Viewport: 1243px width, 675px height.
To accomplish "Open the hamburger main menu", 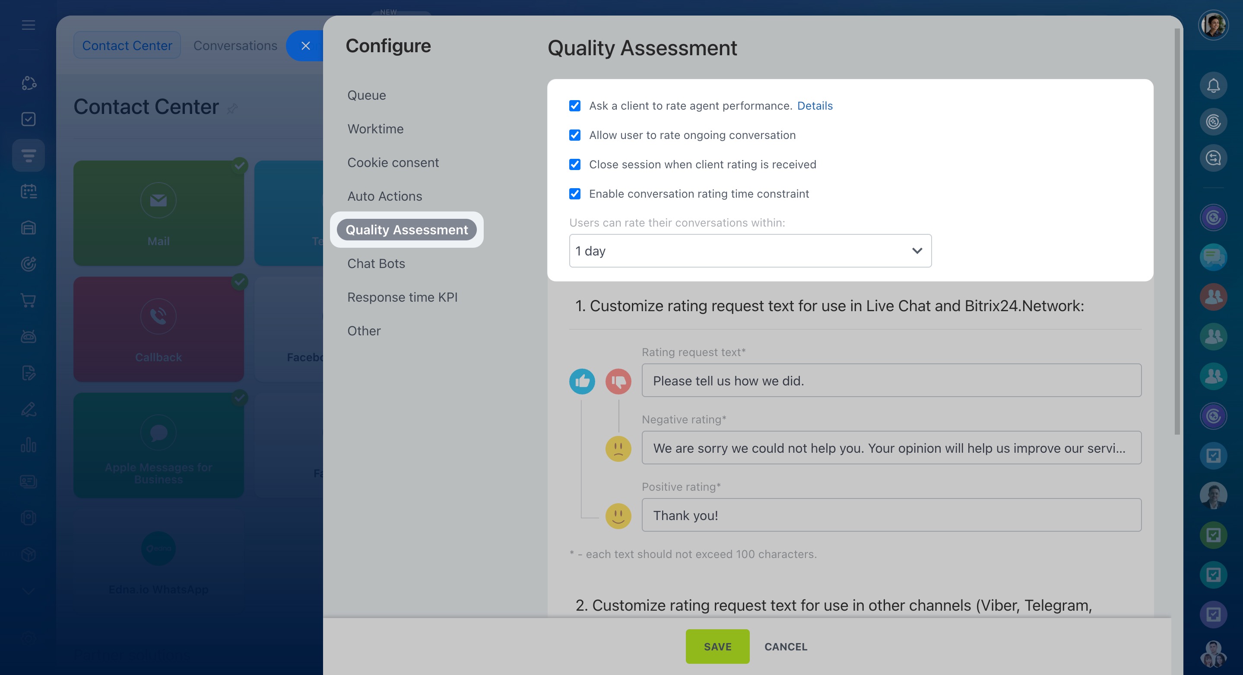I will tap(29, 25).
